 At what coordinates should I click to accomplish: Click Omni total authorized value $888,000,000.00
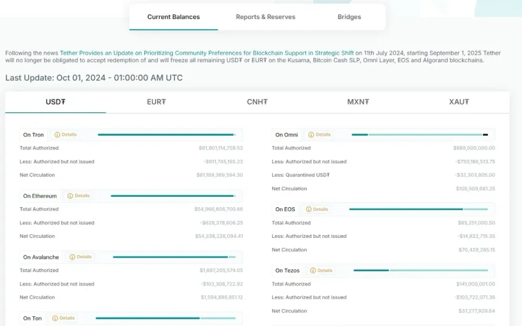(x=474, y=148)
